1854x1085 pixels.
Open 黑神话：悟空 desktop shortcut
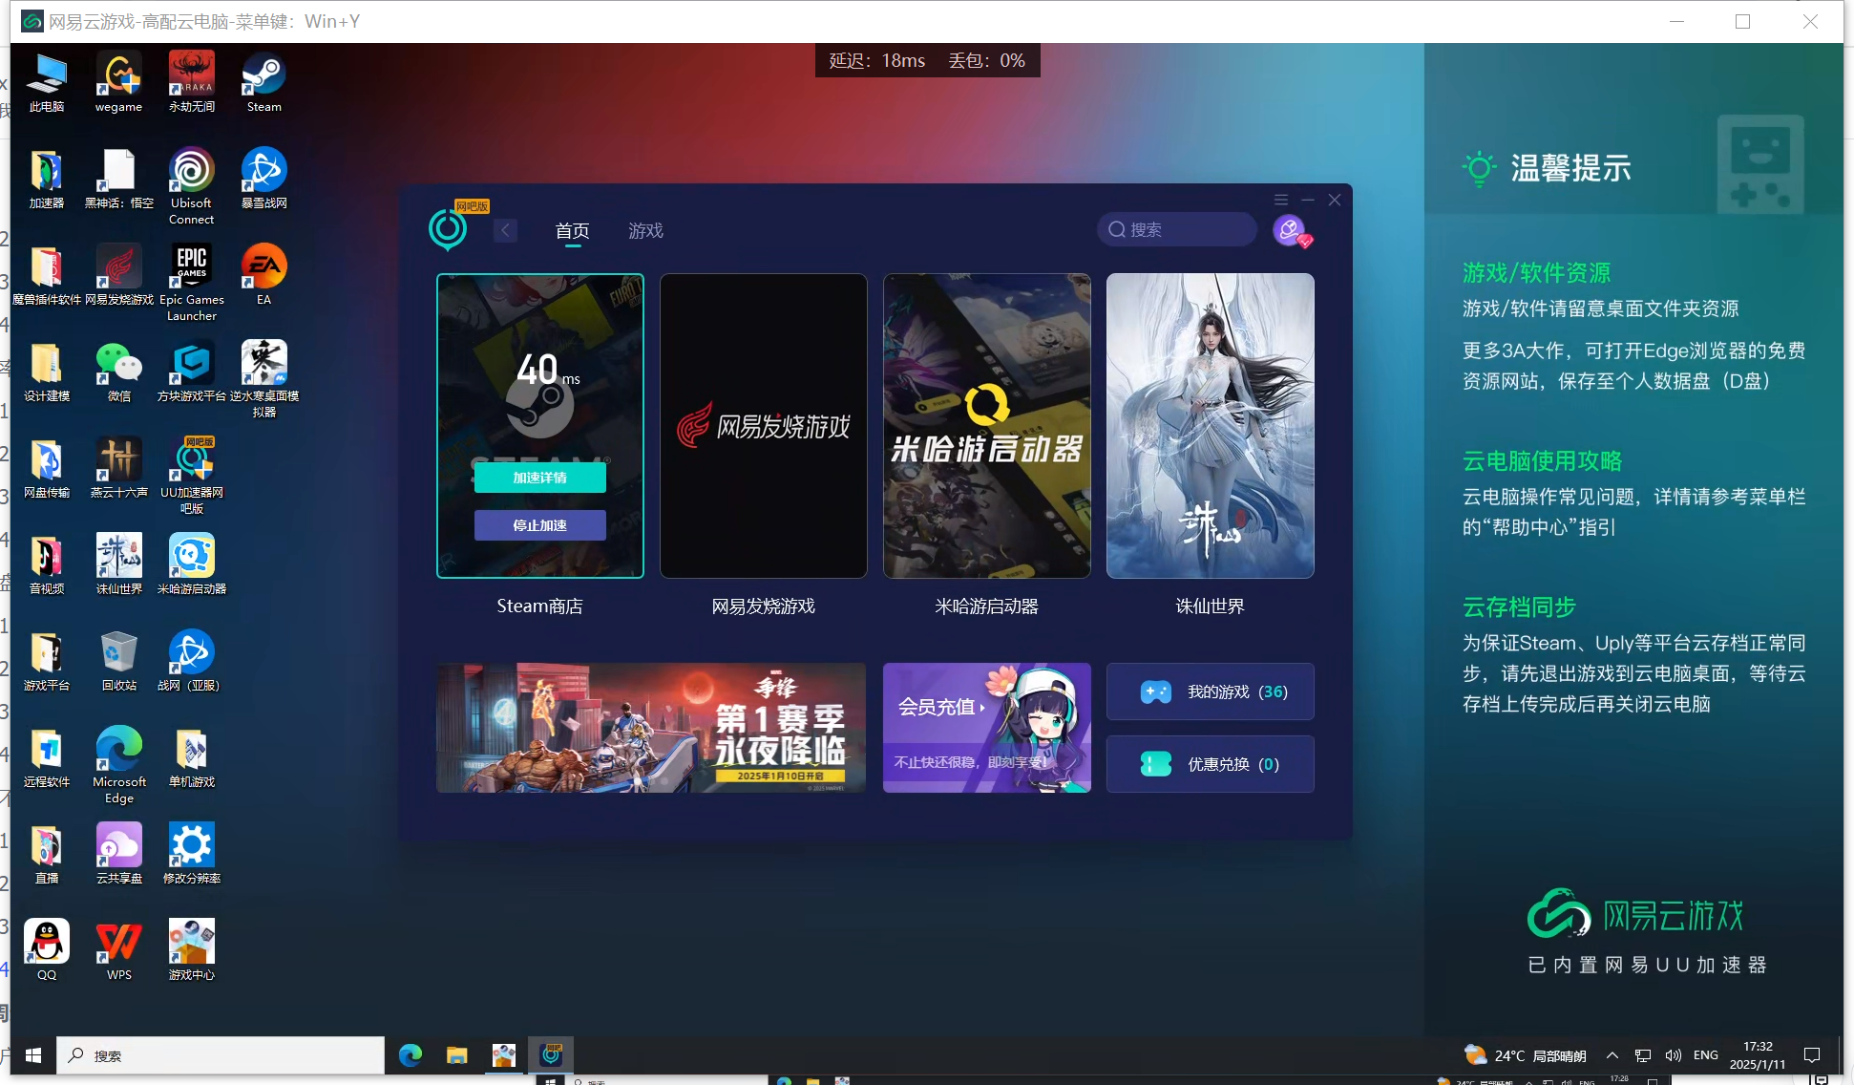tap(118, 179)
